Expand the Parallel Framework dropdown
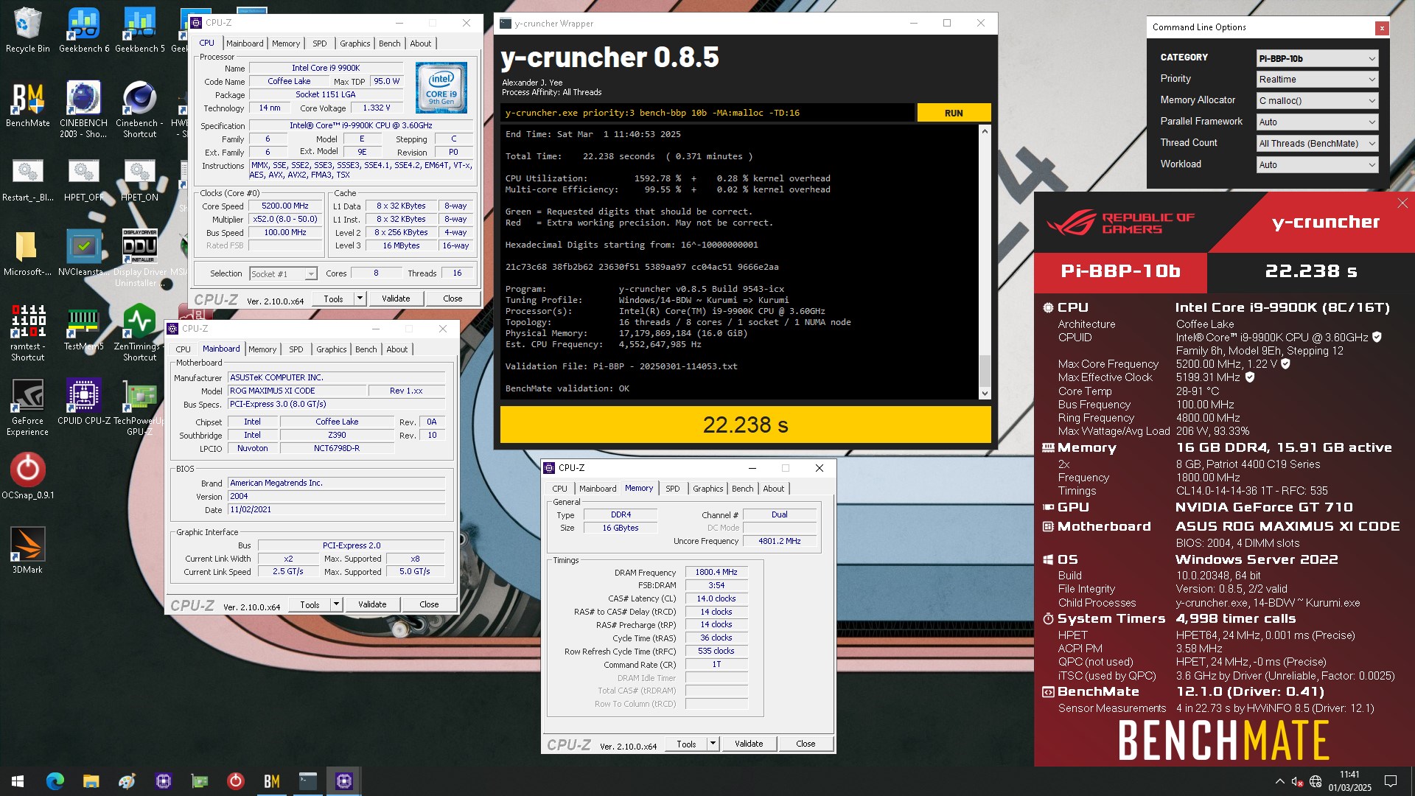 tap(1317, 122)
